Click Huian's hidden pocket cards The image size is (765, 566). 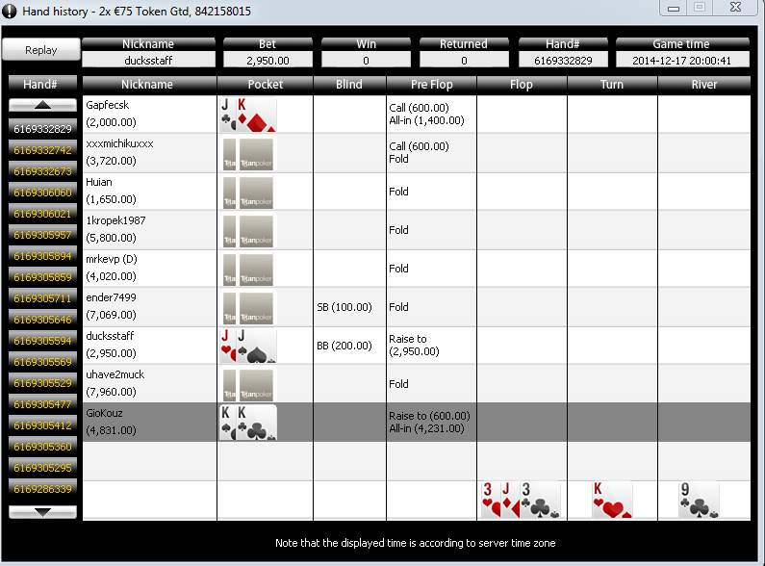pyautogui.click(x=248, y=192)
